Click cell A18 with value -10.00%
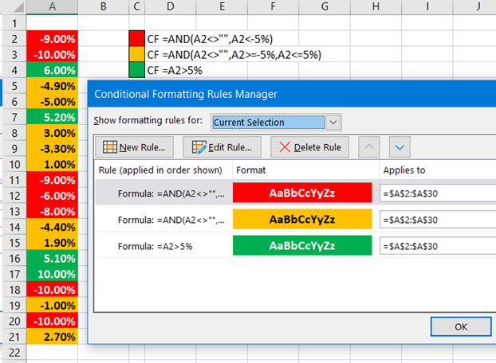This screenshot has width=496, height=363. pos(52,288)
